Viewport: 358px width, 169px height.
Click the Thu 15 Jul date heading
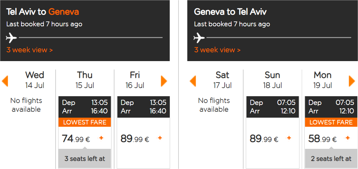(85, 80)
